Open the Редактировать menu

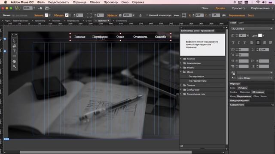click(59, 2)
